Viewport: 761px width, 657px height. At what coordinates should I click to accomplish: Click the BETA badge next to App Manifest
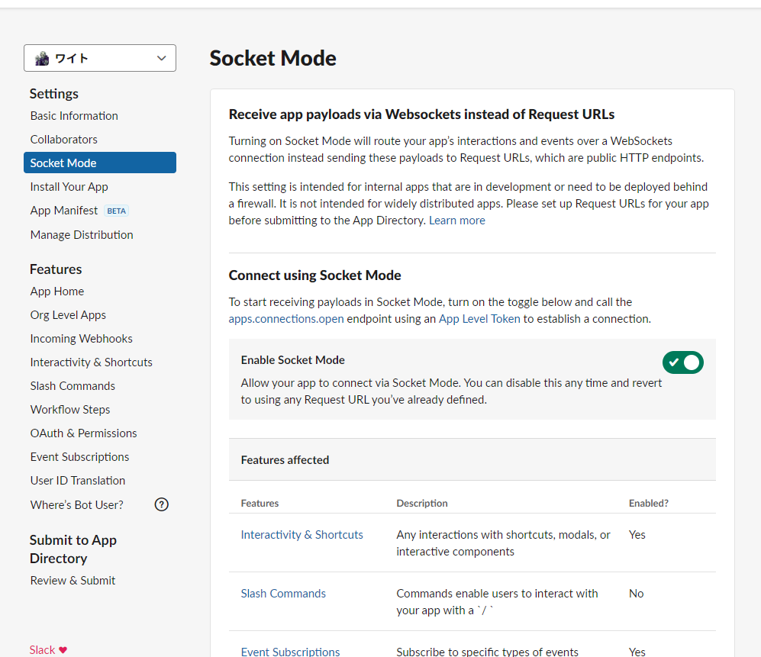(x=116, y=211)
